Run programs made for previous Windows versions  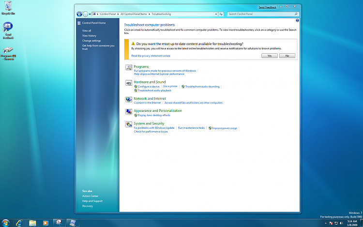tap(165, 71)
